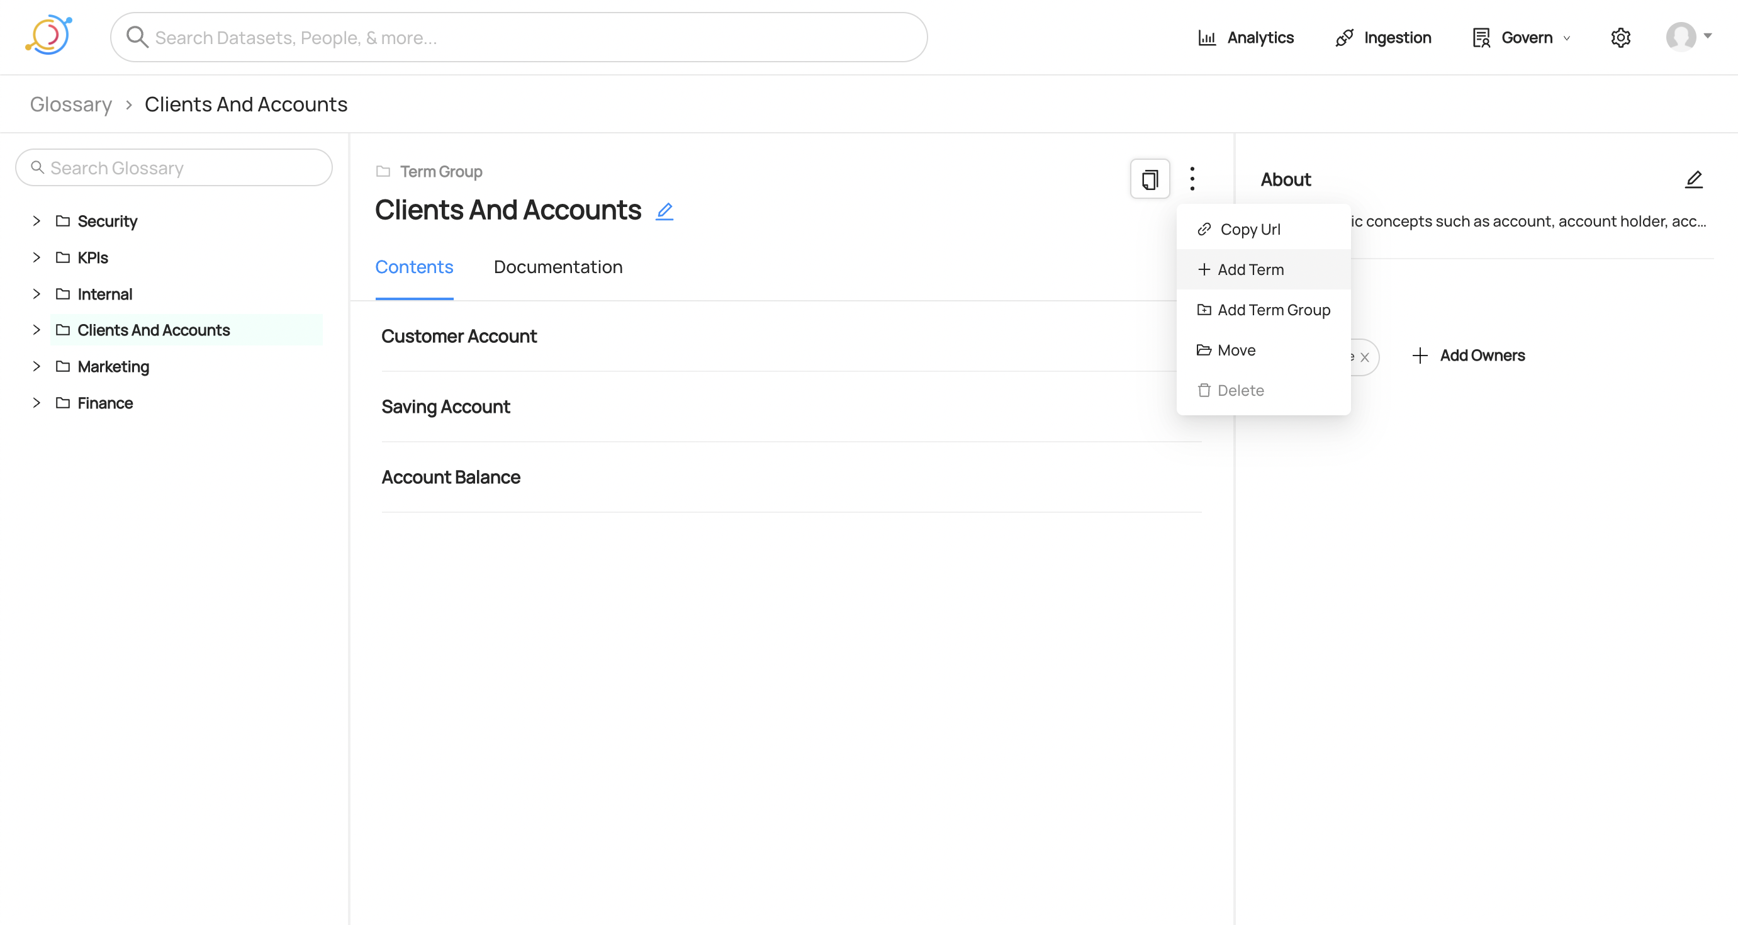Open the three-dot more options menu
Viewport: 1738px width, 925px height.
click(1192, 179)
